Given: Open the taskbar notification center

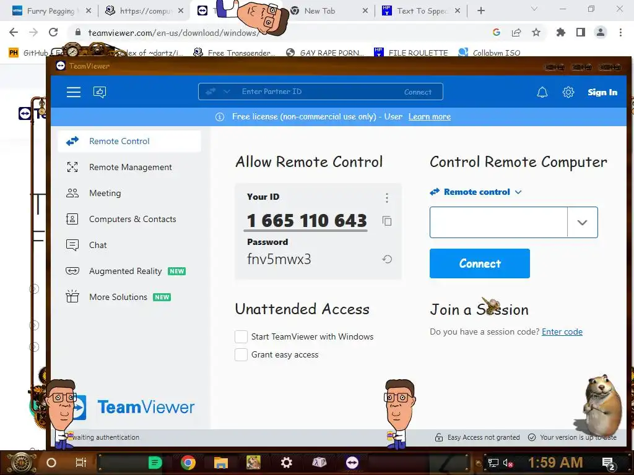Looking at the screenshot, I should pos(609,463).
